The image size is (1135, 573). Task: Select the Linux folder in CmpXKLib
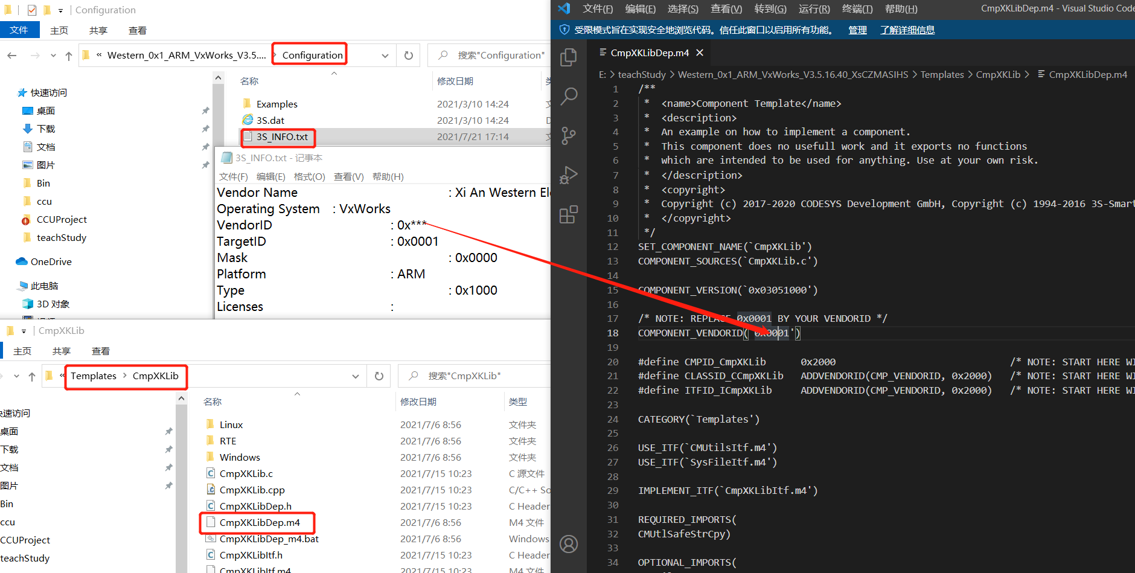[x=231, y=425]
